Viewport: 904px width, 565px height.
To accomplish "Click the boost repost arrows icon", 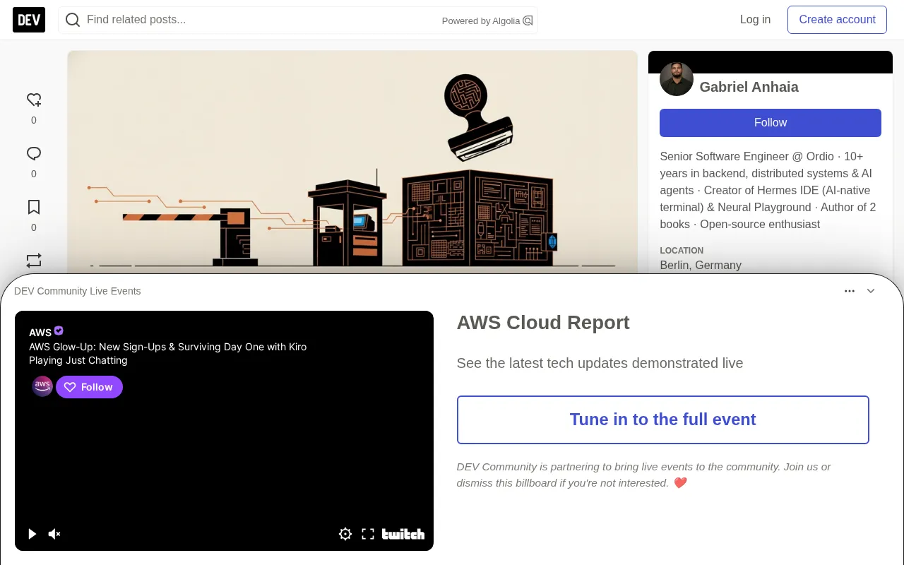I will click(34, 261).
